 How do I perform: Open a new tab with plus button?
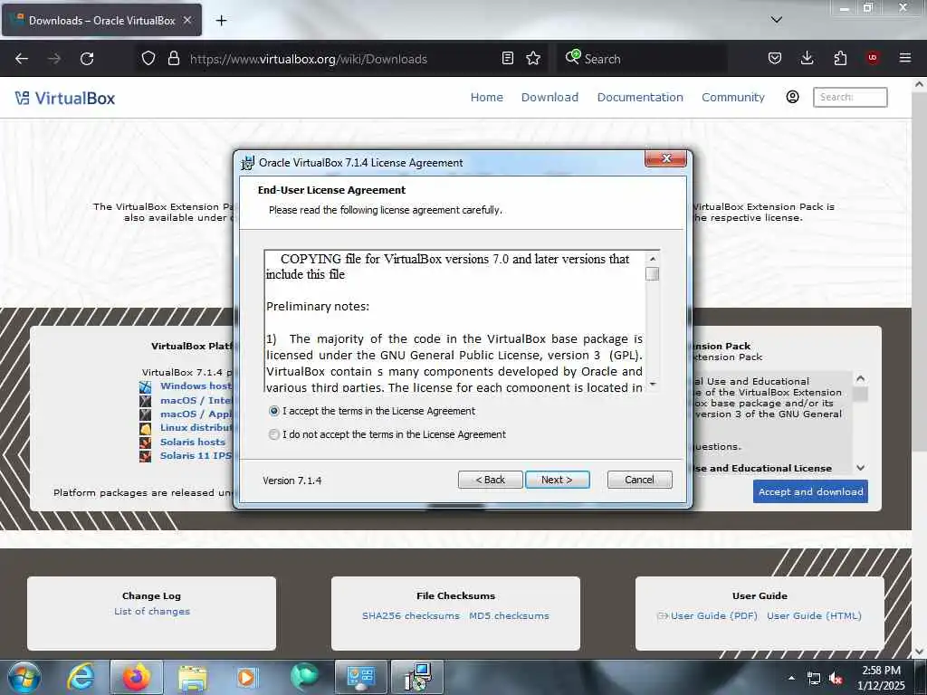(221, 21)
